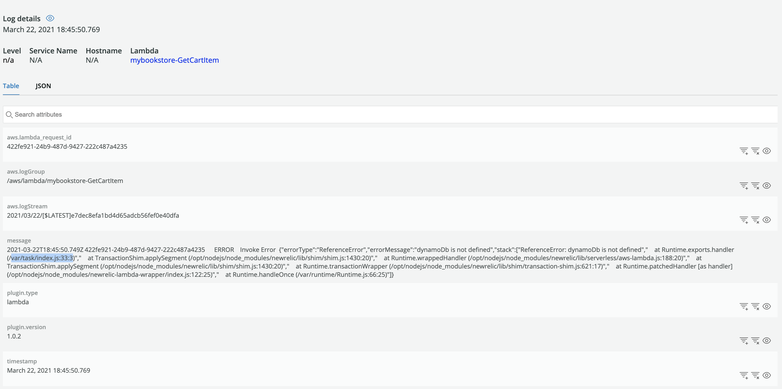Image resolution: width=782 pixels, height=389 pixels.
Task: Toggle aws.lambda_request_id column visibility
Action: coord(766,151)
